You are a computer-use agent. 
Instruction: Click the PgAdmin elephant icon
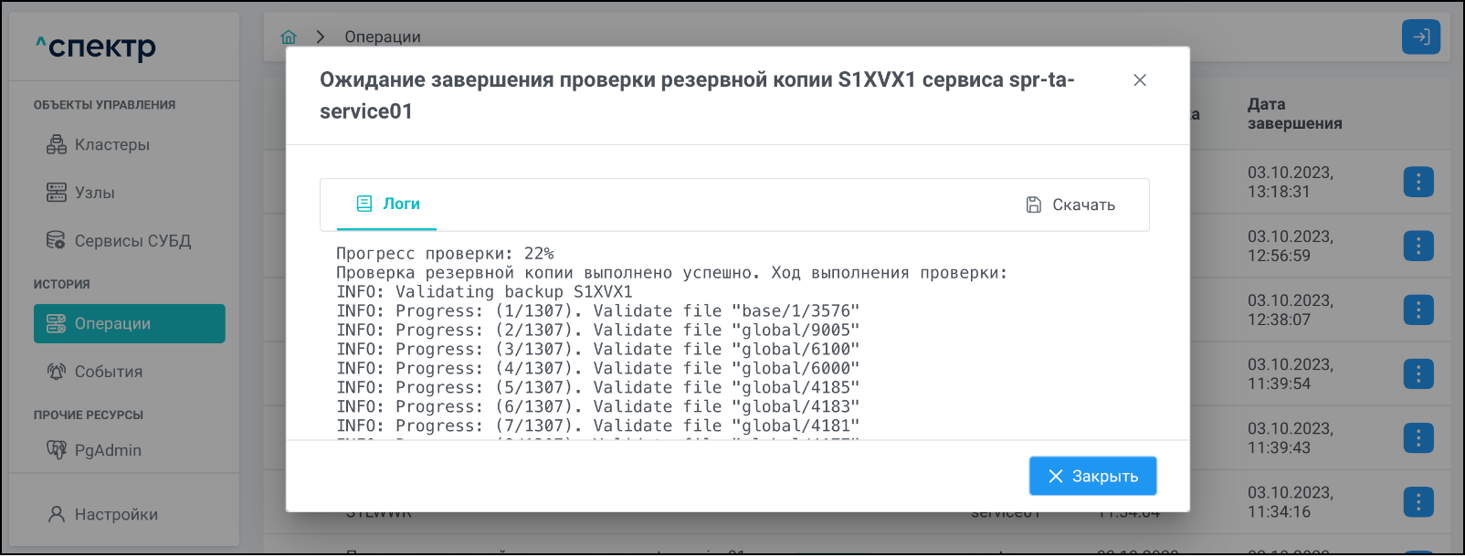(x=57, y=450)
